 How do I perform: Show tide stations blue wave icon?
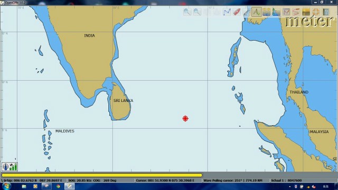[x=276, y=12]
